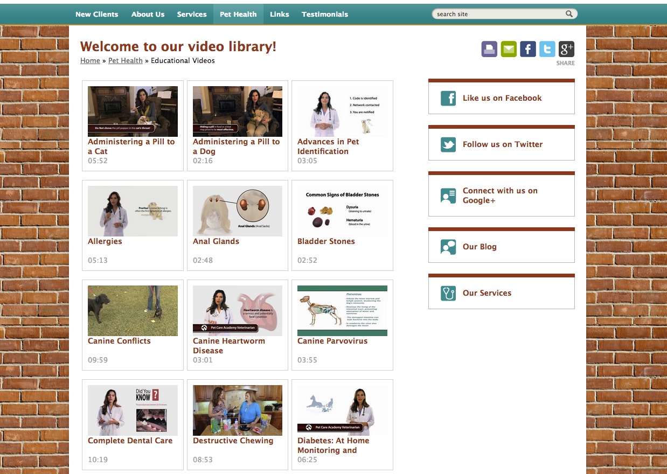Viewport: 667px width, 474px height.
Task: Click the Allergies title link
Action: pos(105,241)
